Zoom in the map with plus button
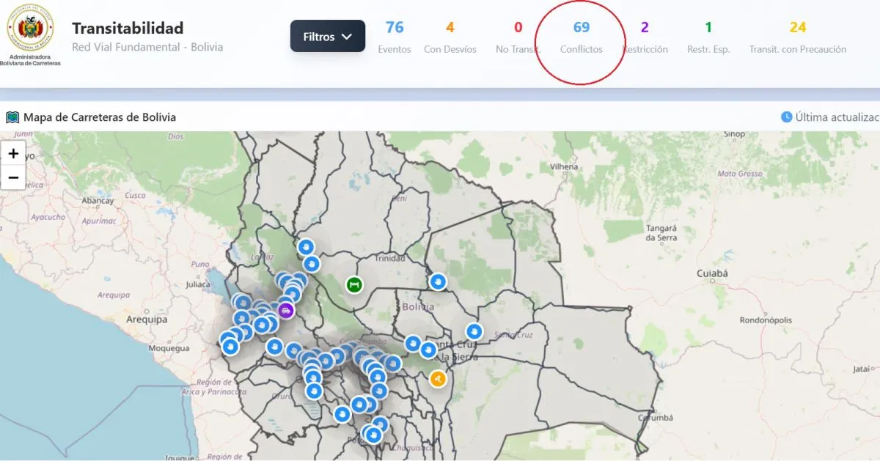Image resolution: width=880 pixels, height=461 pixels. 13,154
